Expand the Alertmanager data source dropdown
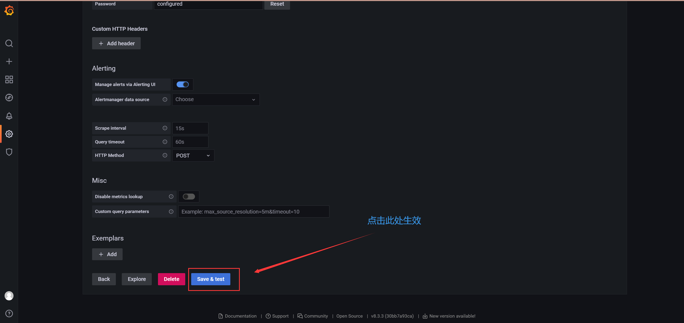The image size is (684, 323). (x=215, y=99)
